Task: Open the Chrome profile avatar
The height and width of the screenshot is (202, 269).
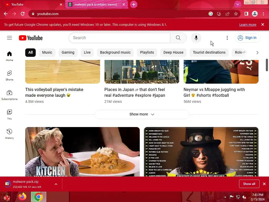Action: 255,14
